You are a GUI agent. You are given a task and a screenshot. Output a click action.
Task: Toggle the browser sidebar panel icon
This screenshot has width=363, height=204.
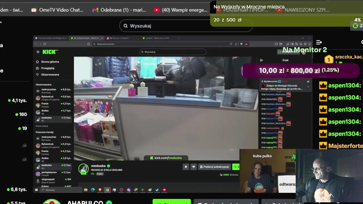click(292, 44)
